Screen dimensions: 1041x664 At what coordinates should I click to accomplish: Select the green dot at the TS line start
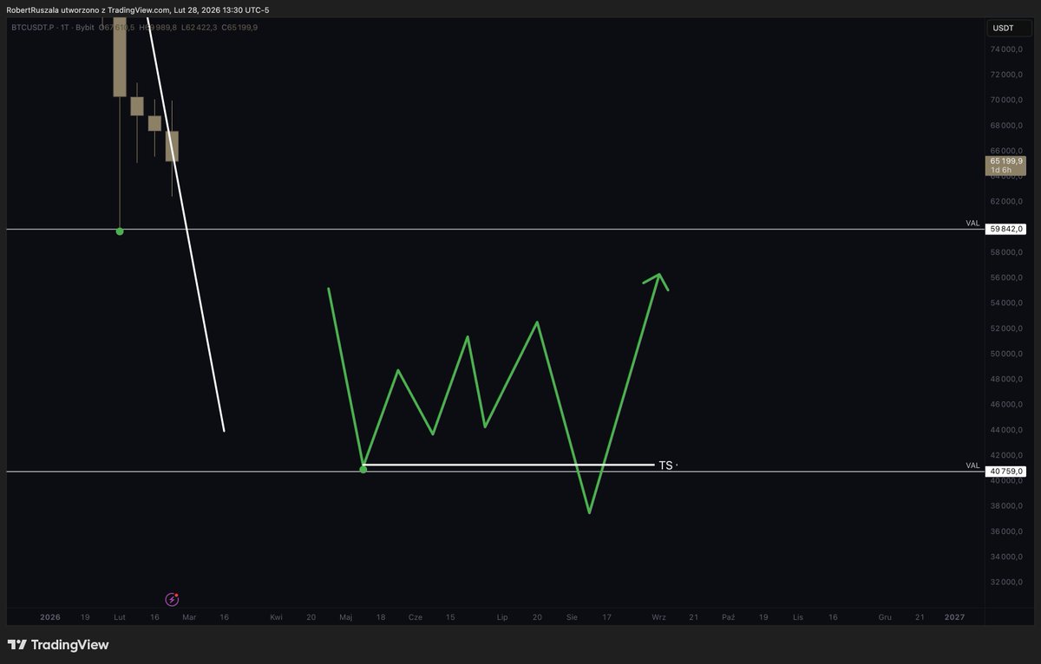point(363,469)
